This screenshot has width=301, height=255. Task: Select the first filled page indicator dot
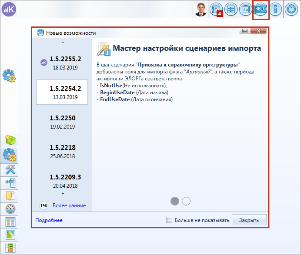pyautogui.click(x=175, y=201)
